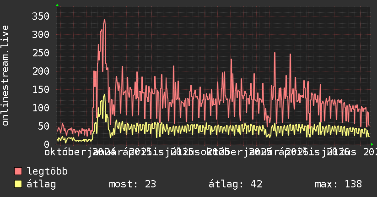
Task: Click the átlag legend label
Action: tap(41, 184)
